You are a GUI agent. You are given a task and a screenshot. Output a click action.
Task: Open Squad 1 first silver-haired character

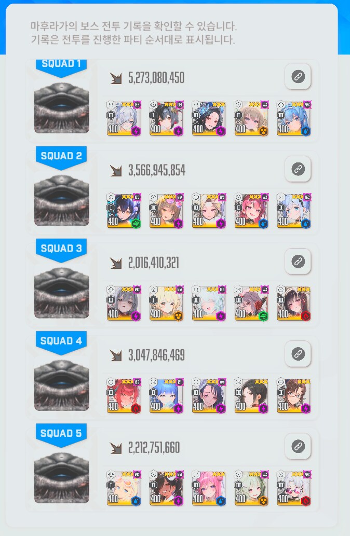[x=124, y=118]
